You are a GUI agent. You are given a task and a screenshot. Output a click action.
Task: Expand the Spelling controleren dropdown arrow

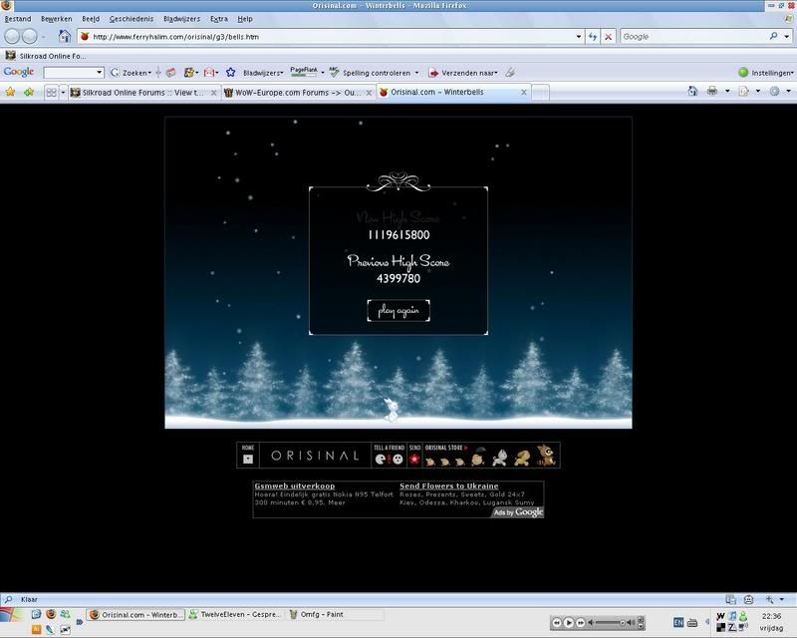(x=416, y=73)
